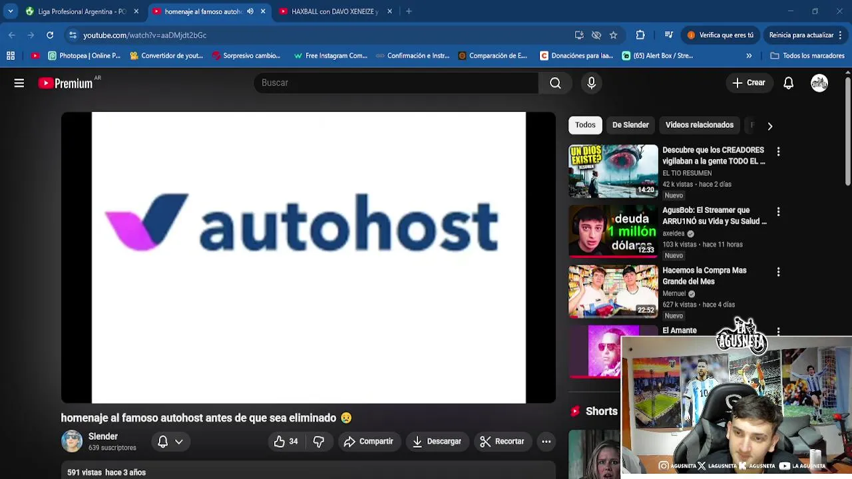852x479 pixels.
Task: Open a new browser tab
Action: coord(409,11)
